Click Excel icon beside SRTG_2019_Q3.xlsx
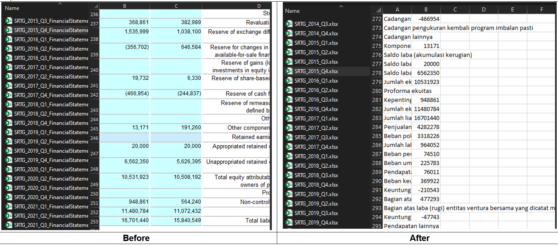The width and height of the screenshot is (558, 245). [x=289, y=213]
